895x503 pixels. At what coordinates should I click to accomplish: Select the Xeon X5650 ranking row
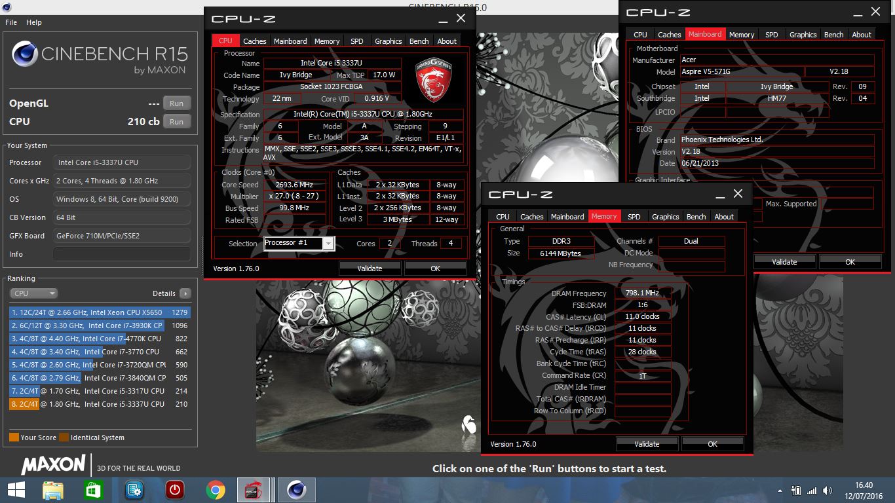coord(99,312)
